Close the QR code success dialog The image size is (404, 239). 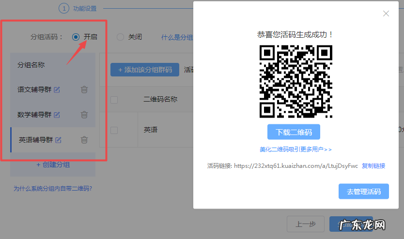(x=386, y=14)
